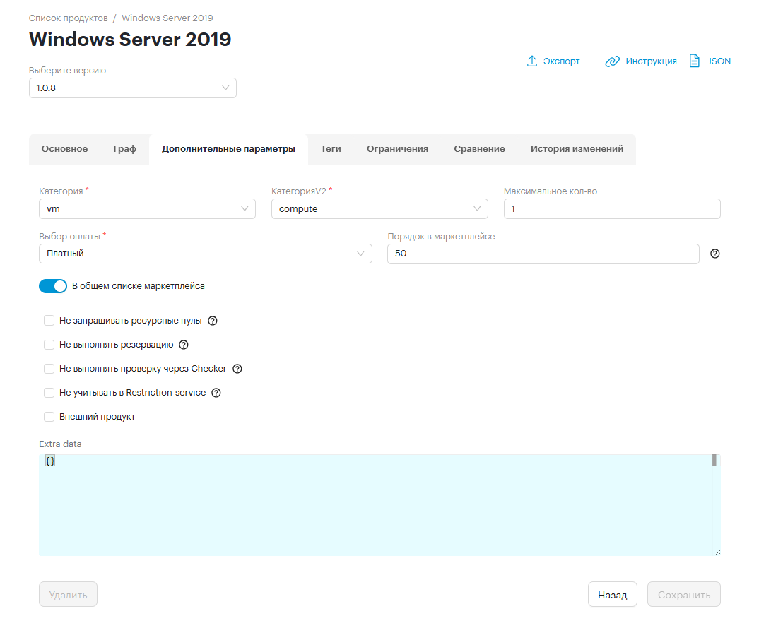Viewport: 783px width, 628px height.
Task: Open the КатегорияV2 dropdown showing compute
Action: tap(379, 208)
